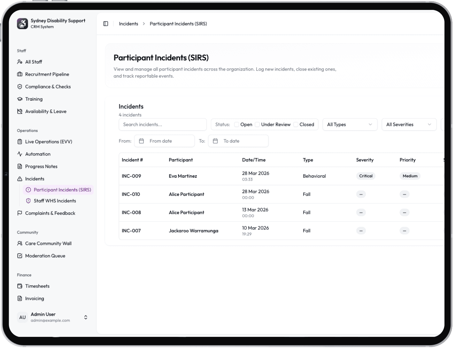The image size is (455, 349).
Task: Click the Recruitment Pipeline briefcase icon
Action: (20, 74)
